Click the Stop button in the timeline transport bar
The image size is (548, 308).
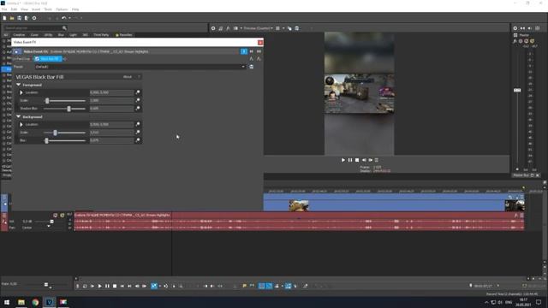tap(115, 286)
